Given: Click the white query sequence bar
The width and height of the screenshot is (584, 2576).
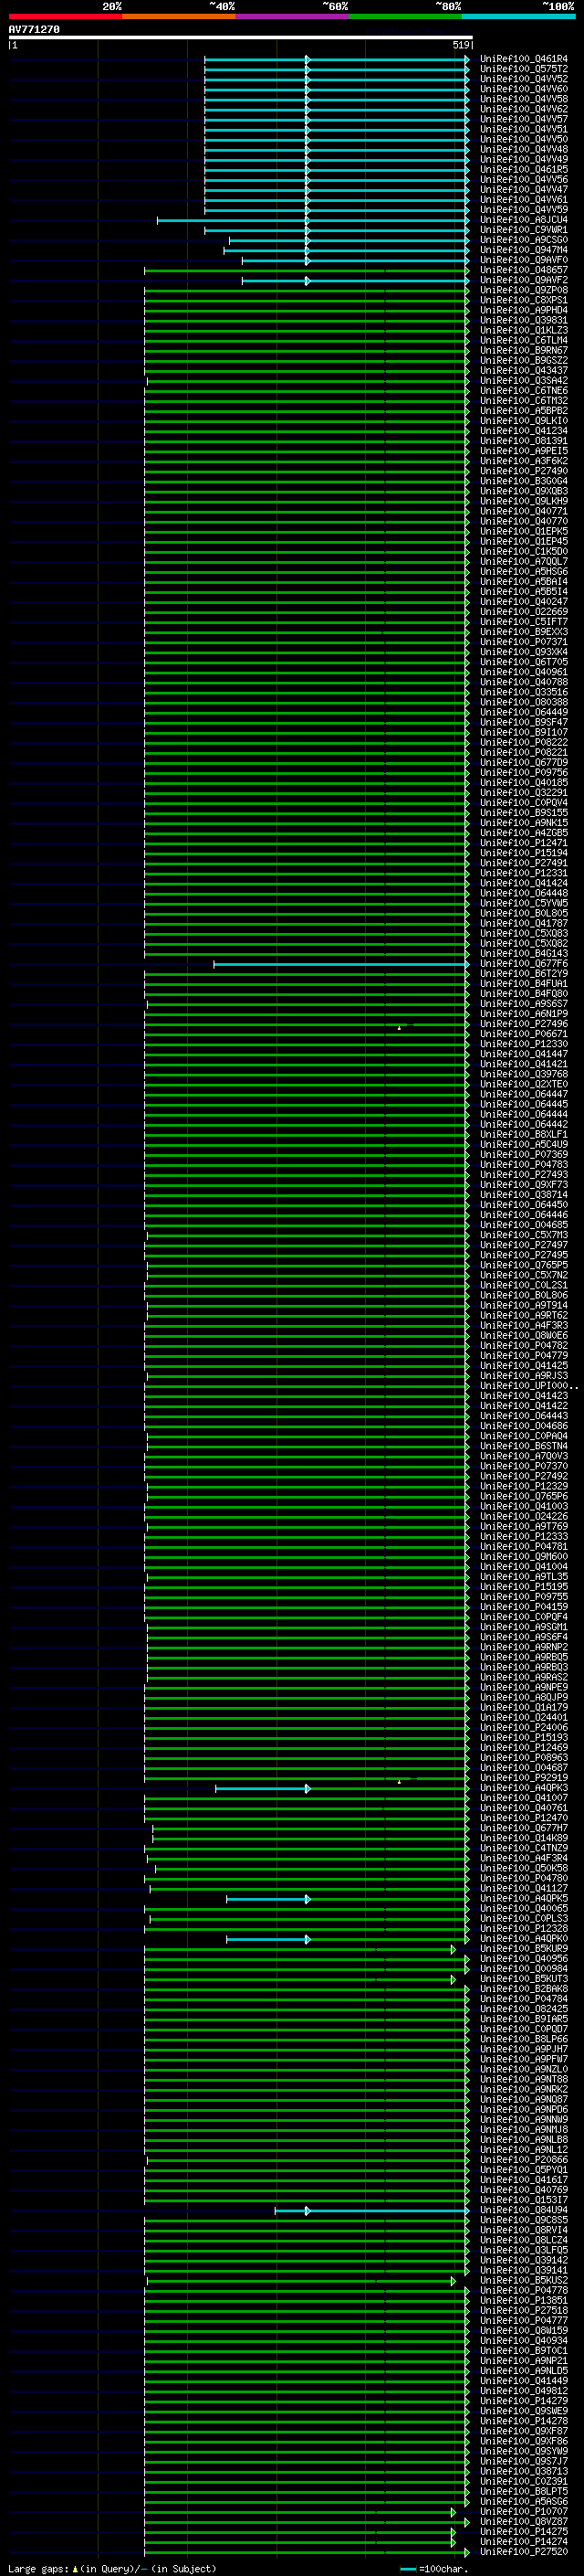Looking at the screenshot, I should (x=241, y=37).
